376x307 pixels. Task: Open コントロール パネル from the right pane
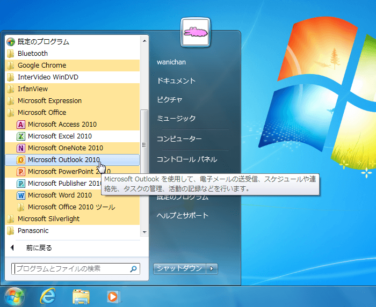point(187,159)
